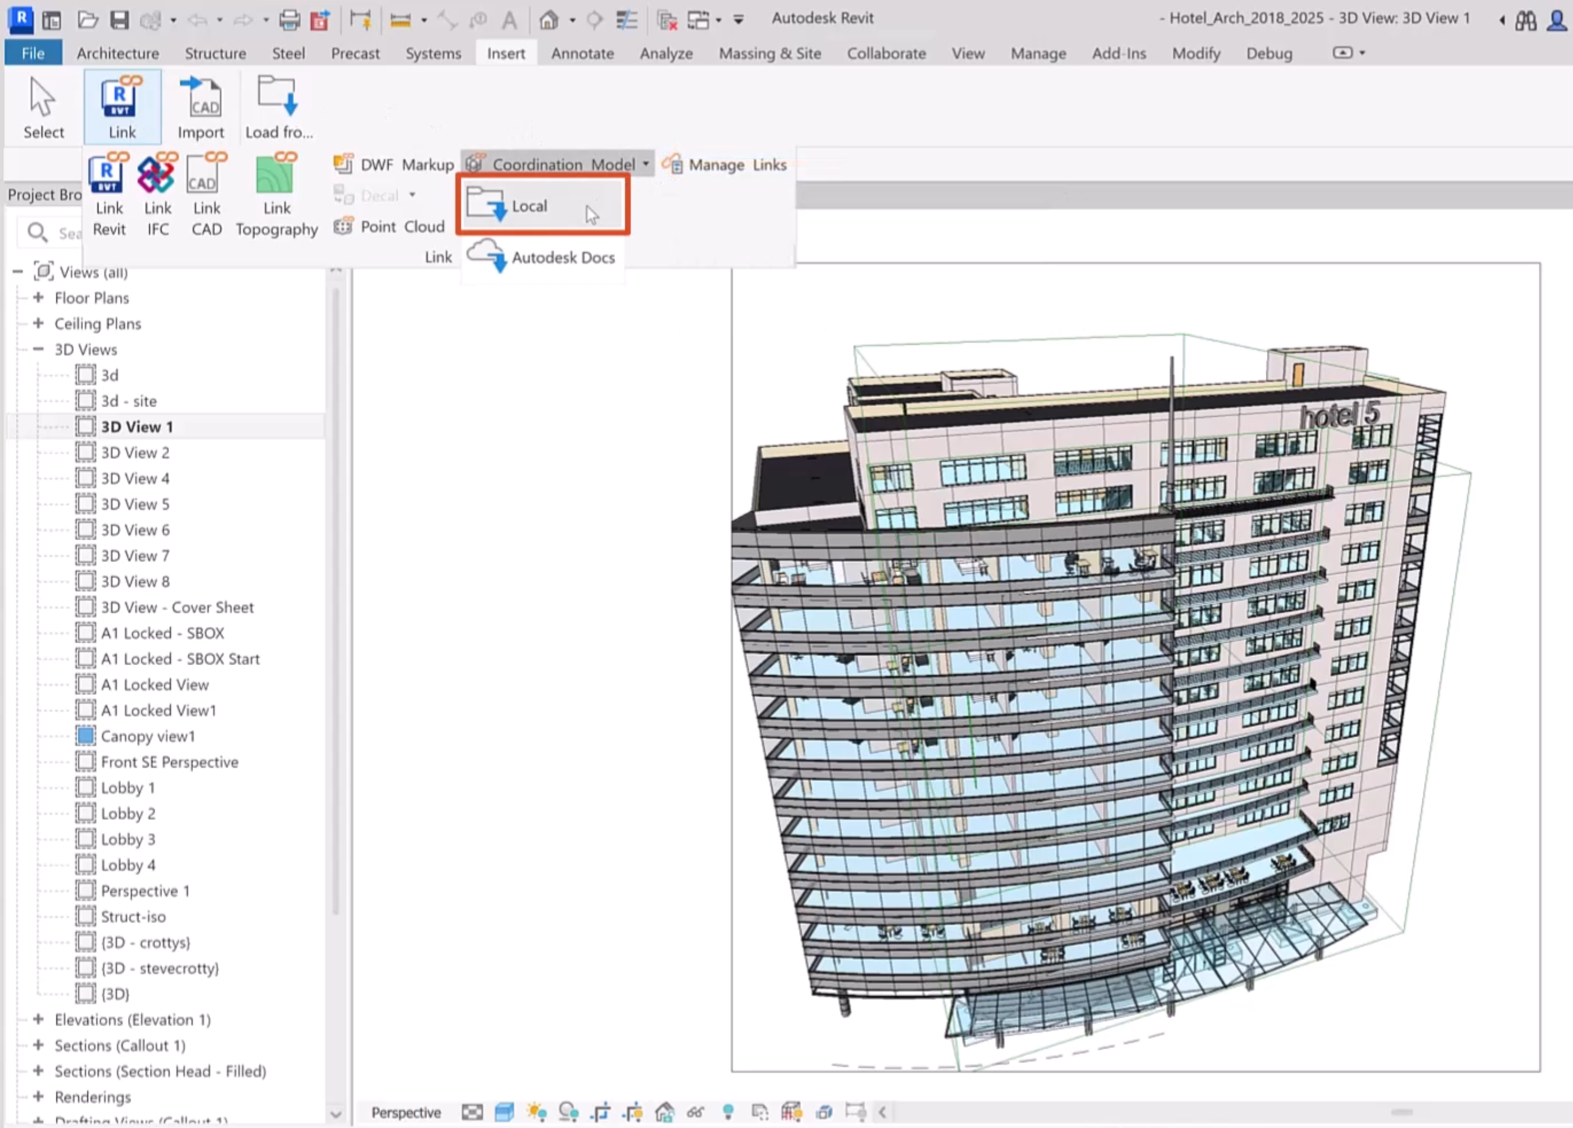Screen dimensions: 1573x1128
Task: Open the Manage ribbon tab
Action: (x=1038, y=53)
